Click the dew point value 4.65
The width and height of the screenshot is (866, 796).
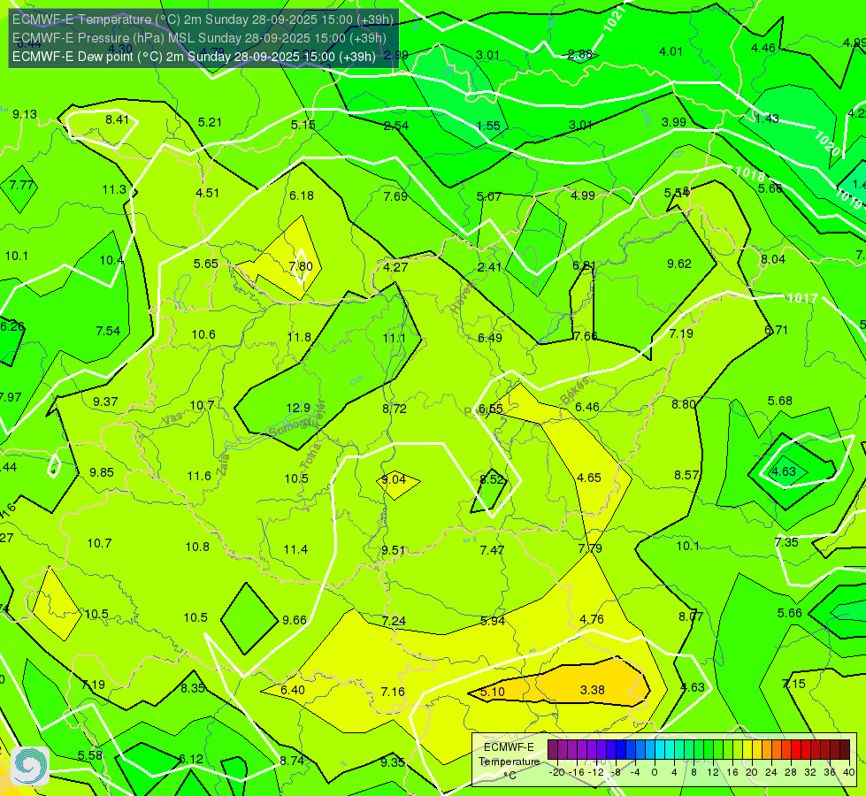click(589, 478)
